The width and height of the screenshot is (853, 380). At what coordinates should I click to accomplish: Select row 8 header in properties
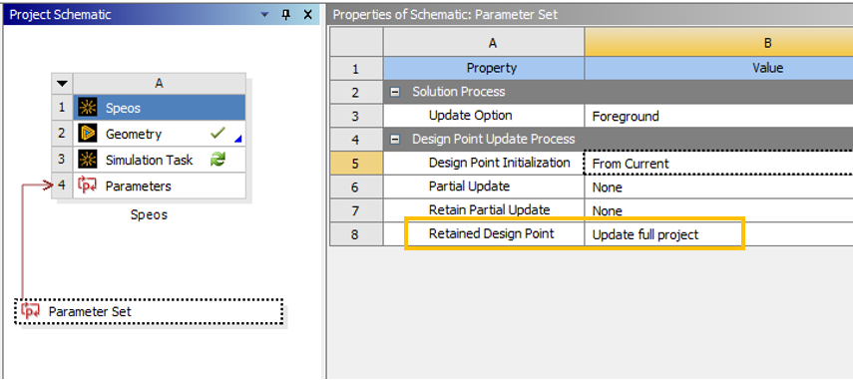pos(356,234)
